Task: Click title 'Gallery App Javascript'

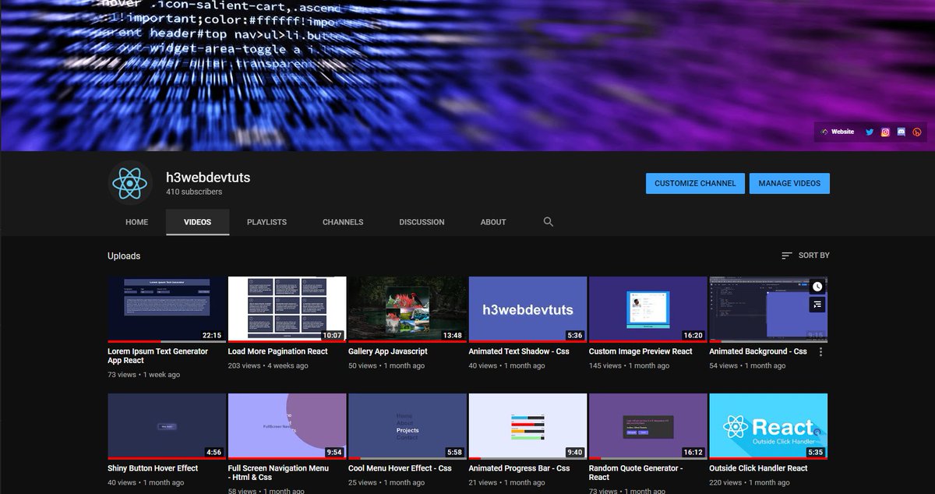Action: click(x=388, y=351)
